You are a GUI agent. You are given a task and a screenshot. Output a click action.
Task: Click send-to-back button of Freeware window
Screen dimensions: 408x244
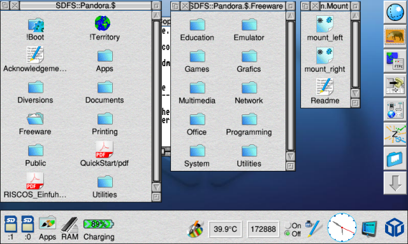(176, 6)
